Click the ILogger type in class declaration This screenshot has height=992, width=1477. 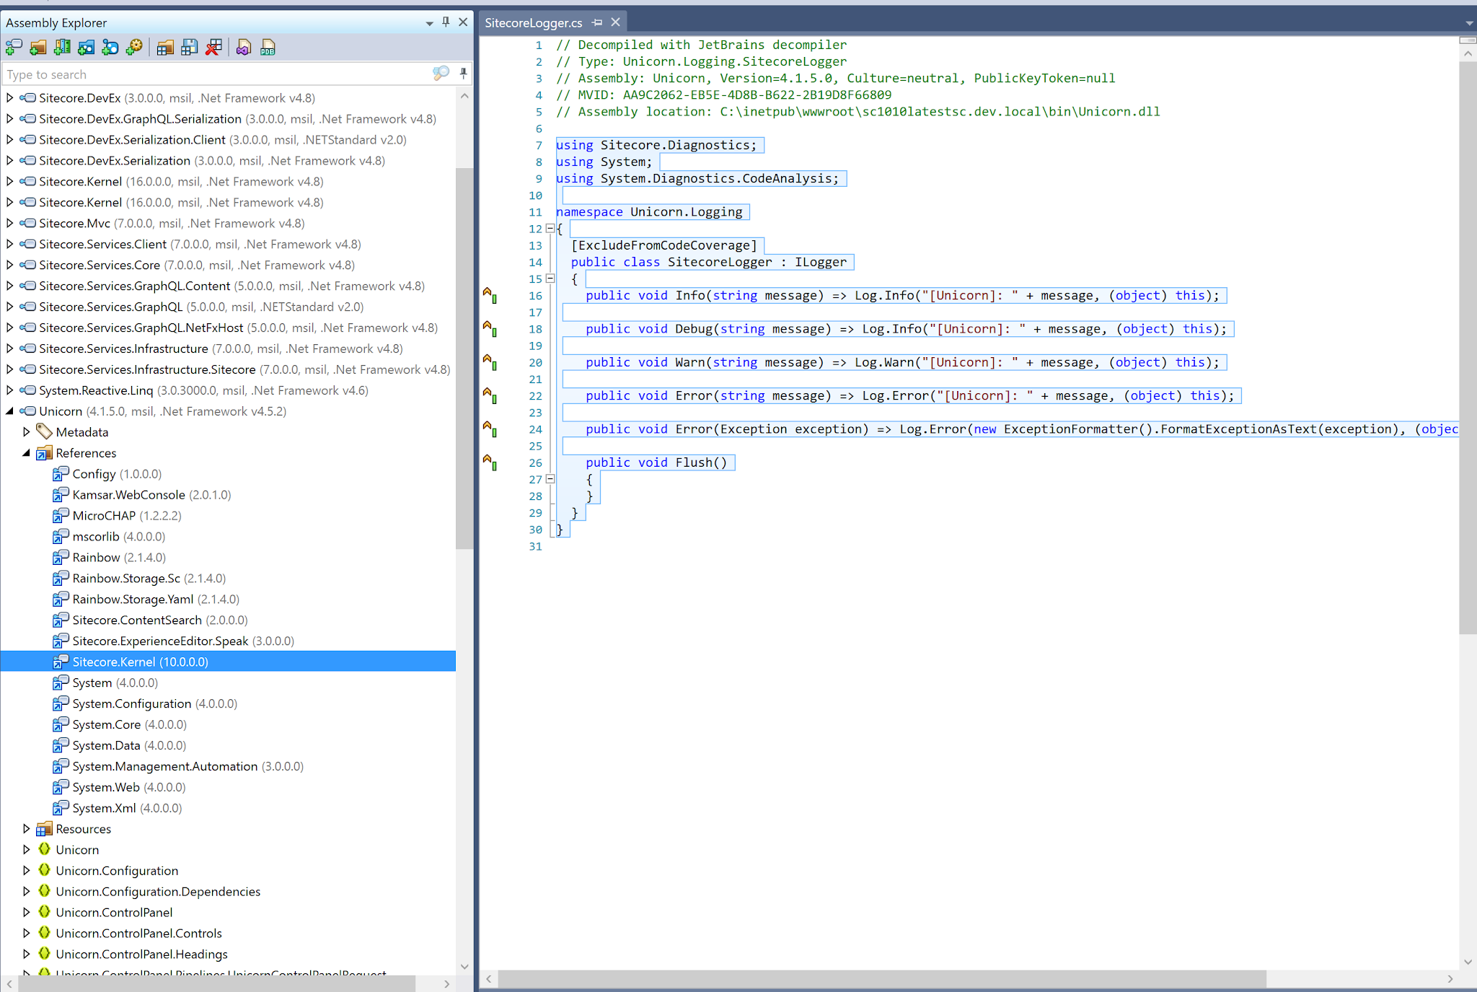(821, 262)
